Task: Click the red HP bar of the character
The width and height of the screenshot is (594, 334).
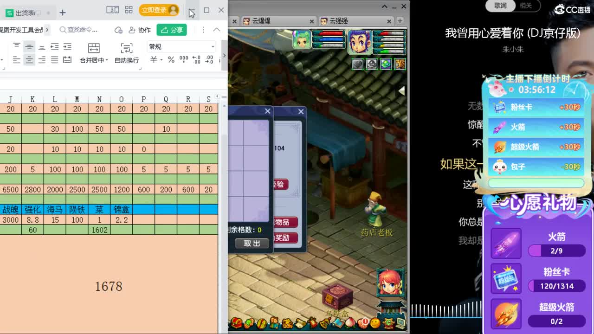Action: click(389, 33)
